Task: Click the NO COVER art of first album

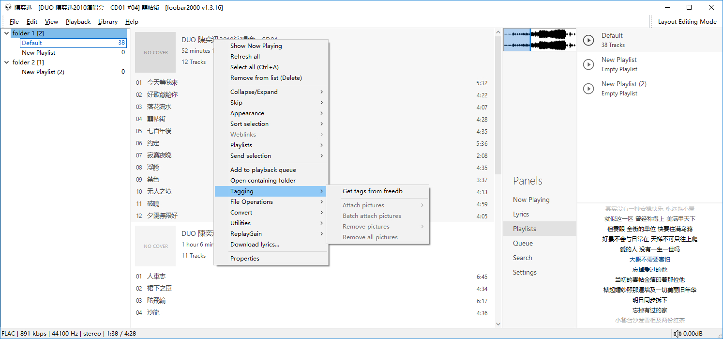Action: (155, 52)
